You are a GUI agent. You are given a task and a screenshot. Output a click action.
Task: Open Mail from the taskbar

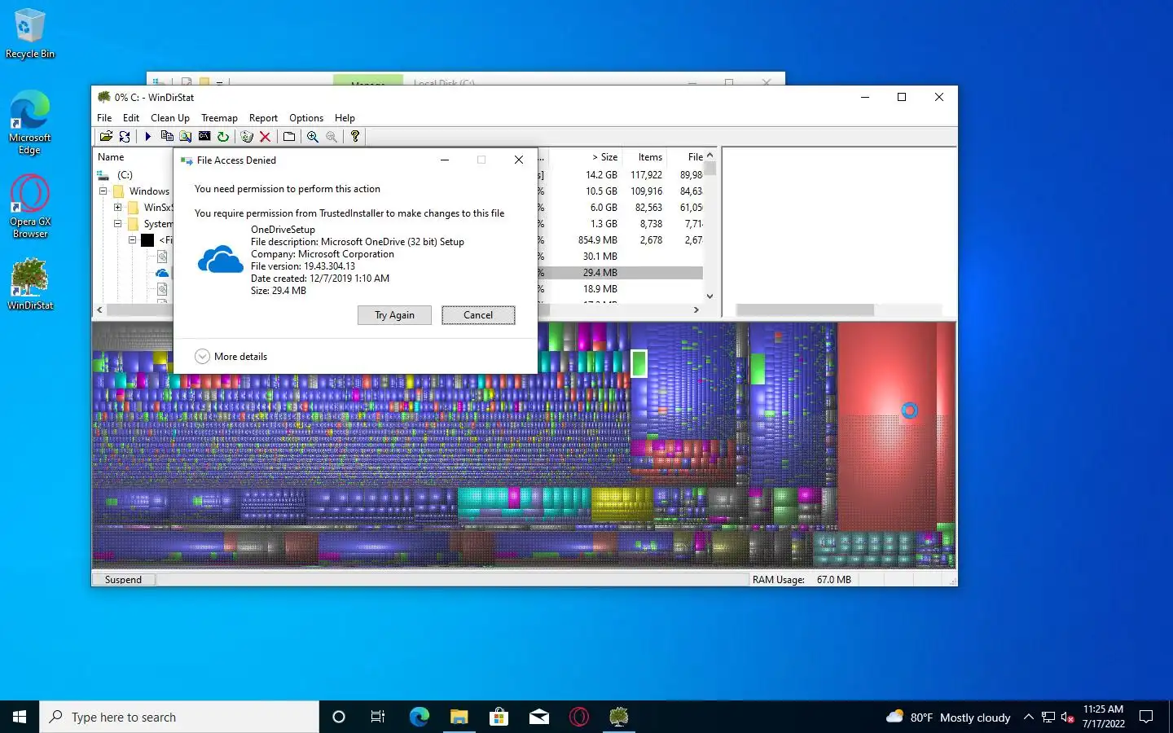539,717
